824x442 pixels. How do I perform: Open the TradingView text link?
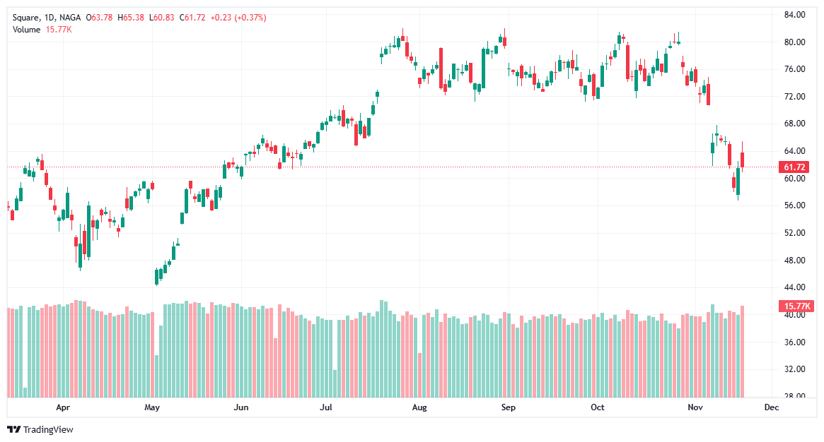pyautogui.click(x=48, y=429)
